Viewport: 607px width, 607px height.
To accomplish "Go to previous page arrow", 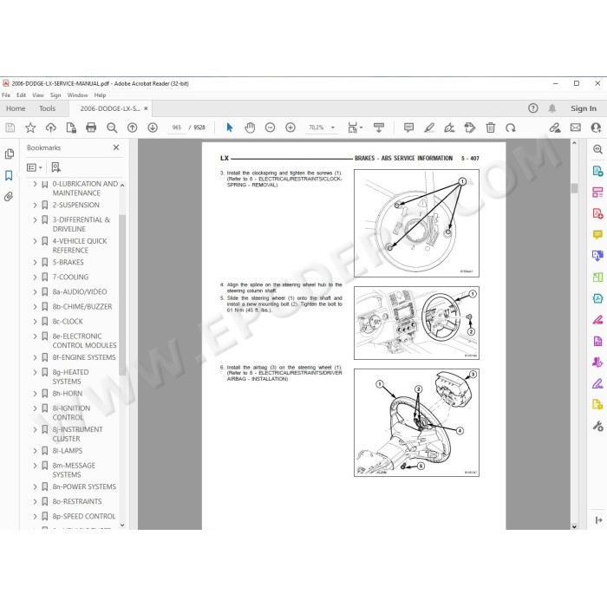I will point(133,127).
